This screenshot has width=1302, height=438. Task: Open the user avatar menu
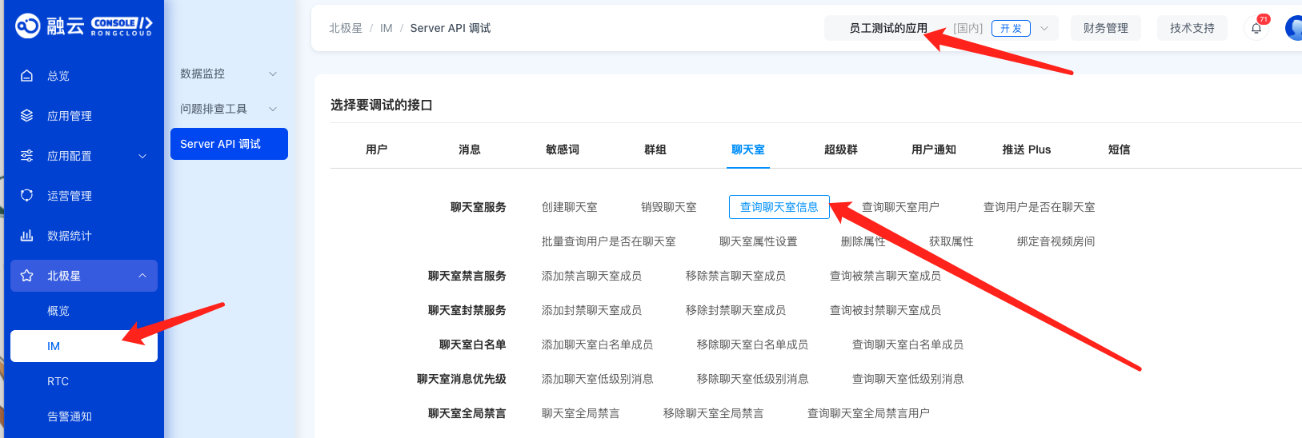pos(1294,28)
